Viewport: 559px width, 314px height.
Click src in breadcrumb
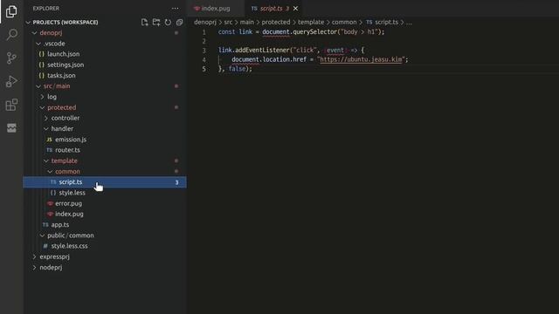tap(228, 22)
